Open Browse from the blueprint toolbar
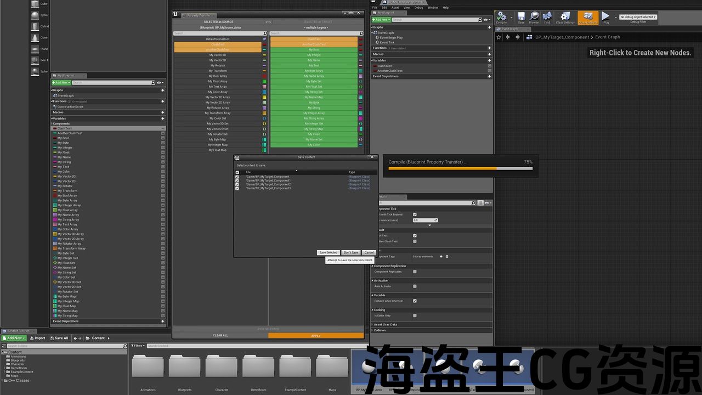 (x=534, y=17)
